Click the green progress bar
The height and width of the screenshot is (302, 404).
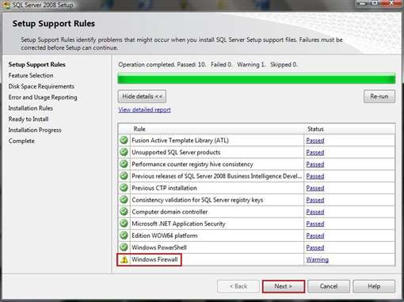257,79
